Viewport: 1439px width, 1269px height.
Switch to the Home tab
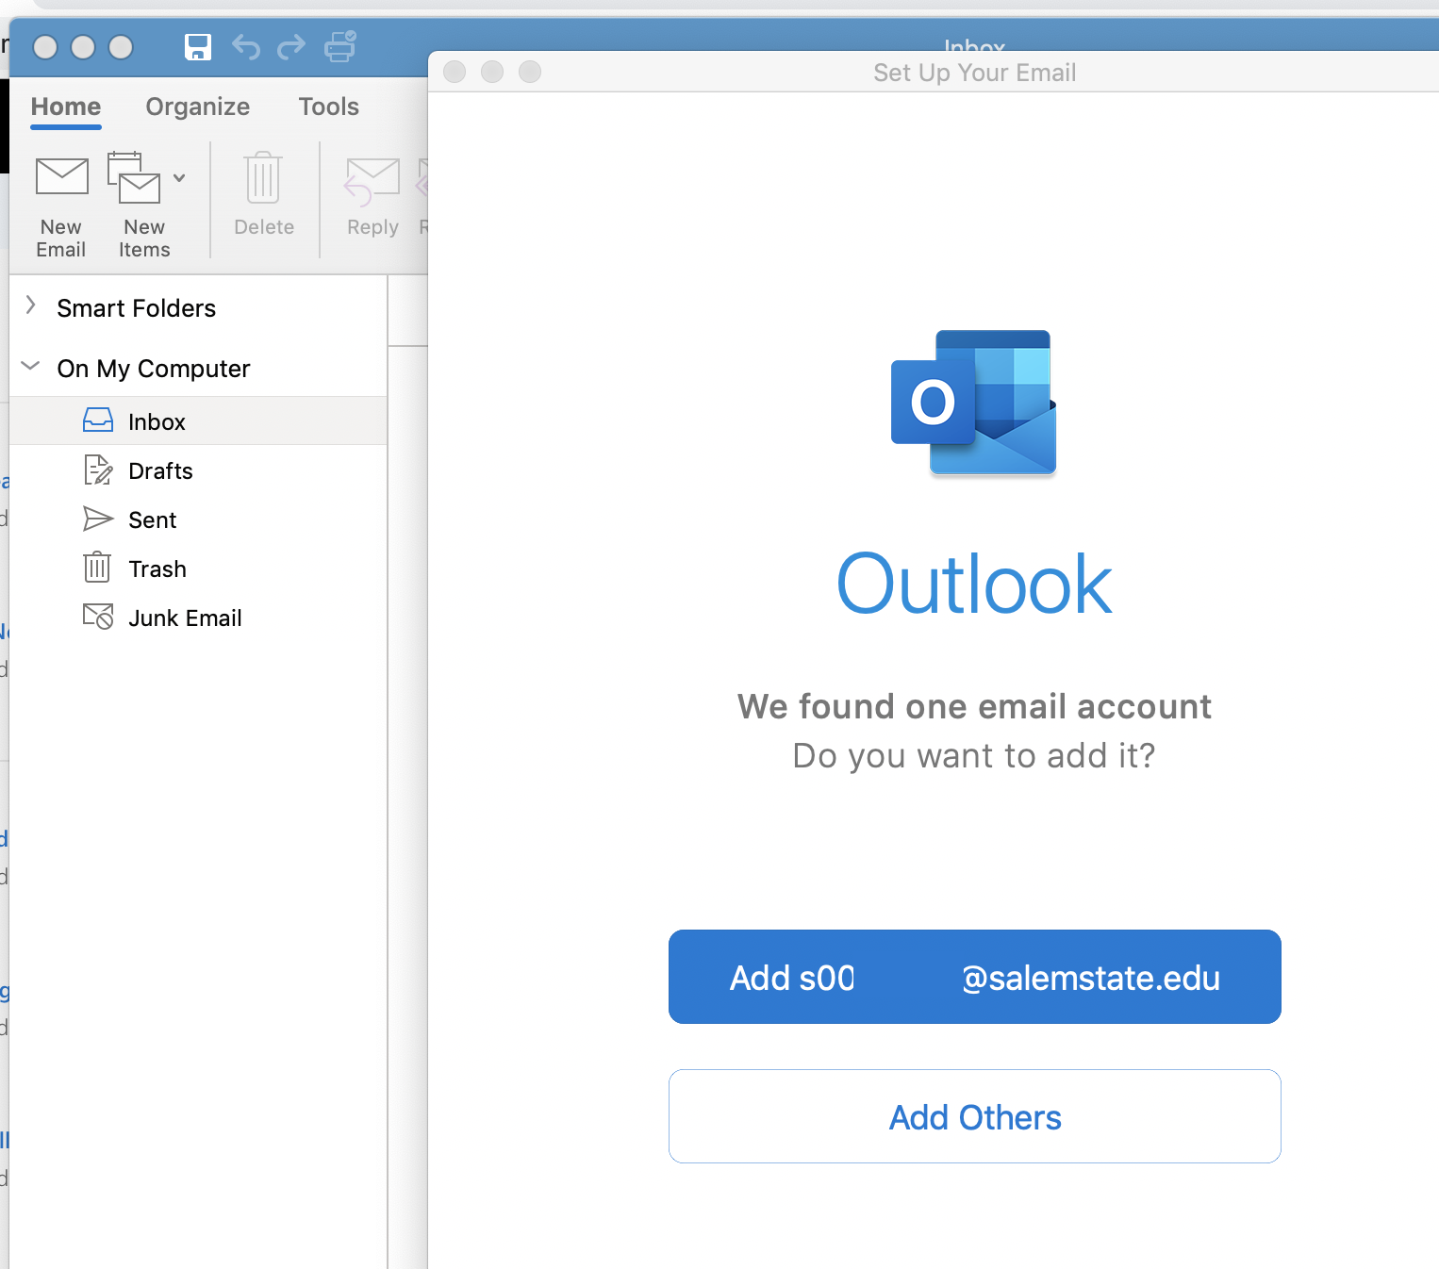tap(66, 107)
